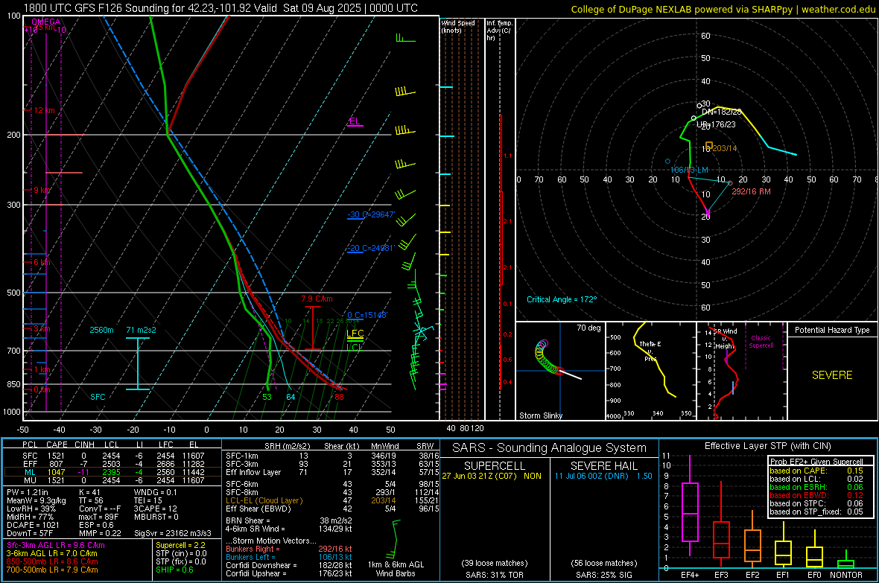The height and width of the screenshot is (583, 879).
Task: Click the magenta 'EL' marker on the skew-T
Action: click(x=354, y=121)
